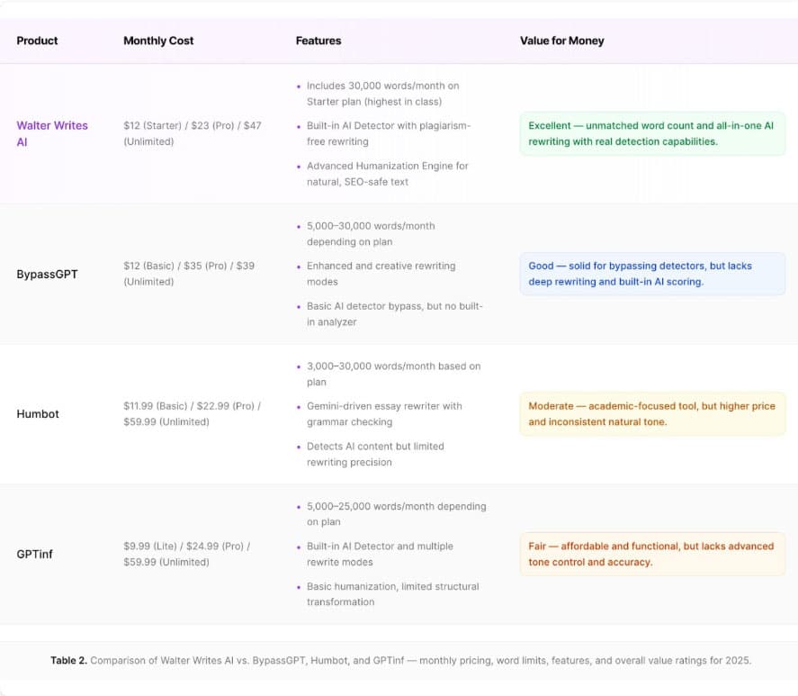
Task: Click the green Excellent value rating badge
Action: [x=652, y=133]
